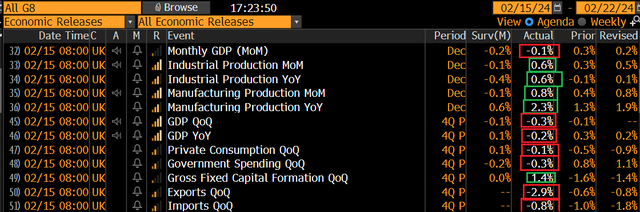Expand the All Economic Releases dropdown arrow
Viewport: 640px width, 212px height.
click(297, 22)
